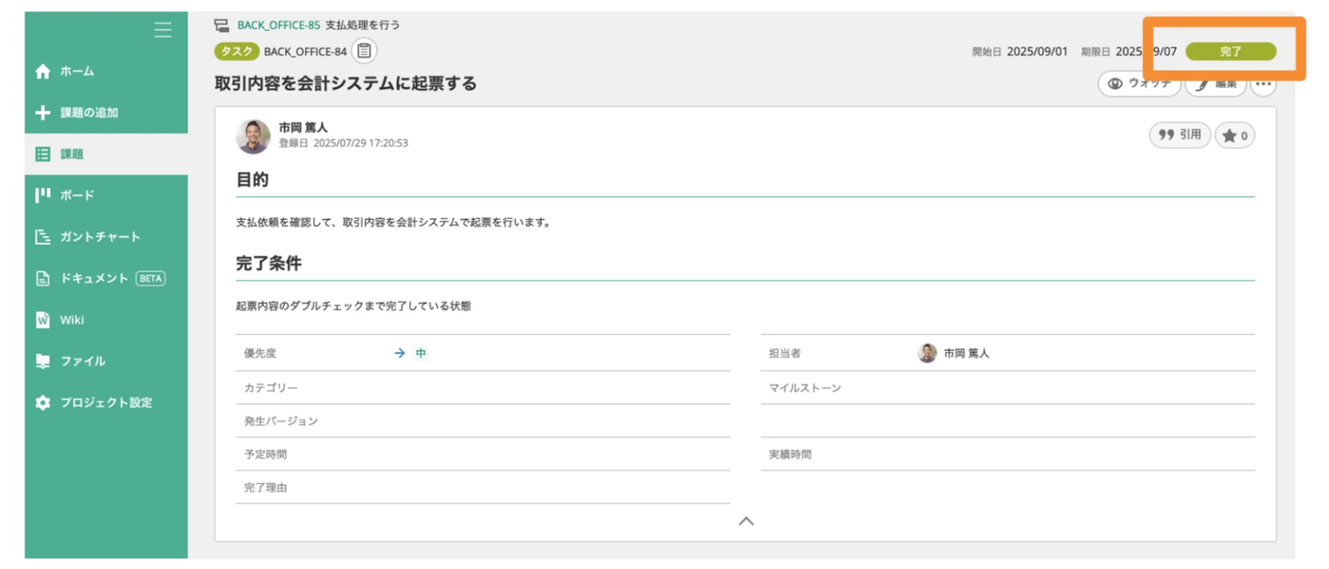Star this issue

pos(1235,136)
